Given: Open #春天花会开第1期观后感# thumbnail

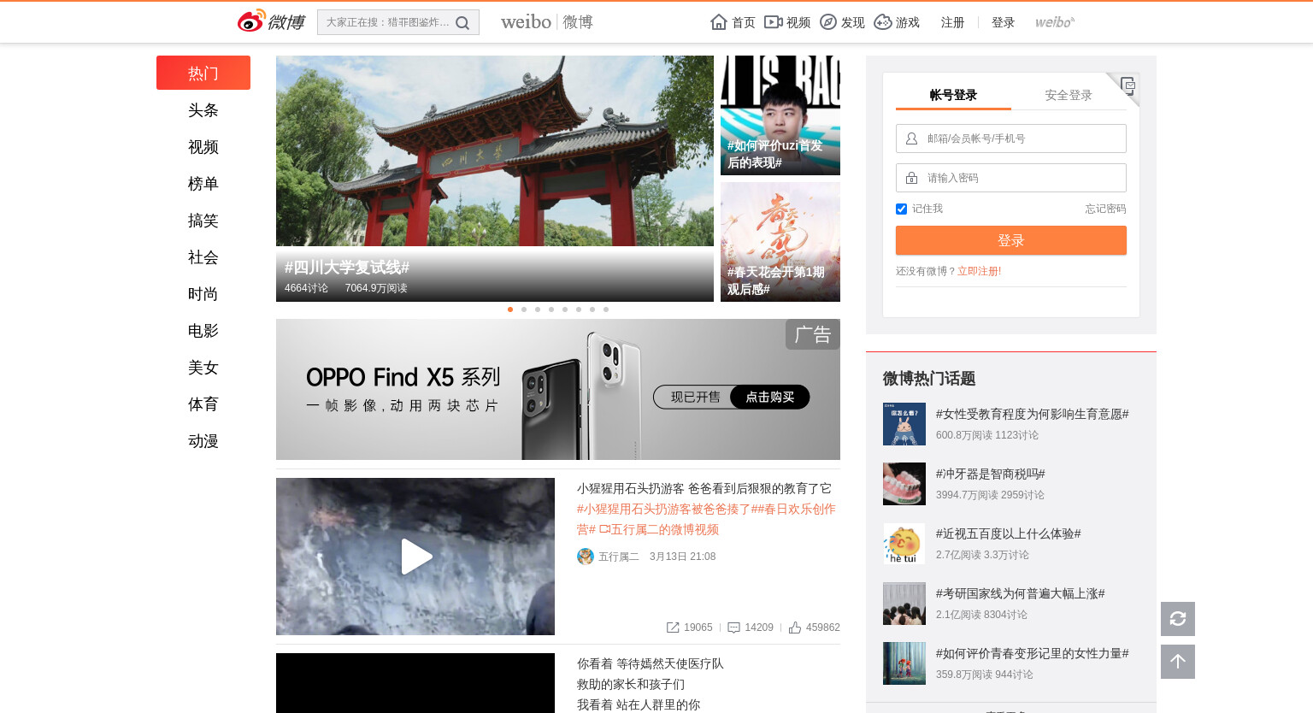Looking at the screenshot, I should (x=780, y=242).
